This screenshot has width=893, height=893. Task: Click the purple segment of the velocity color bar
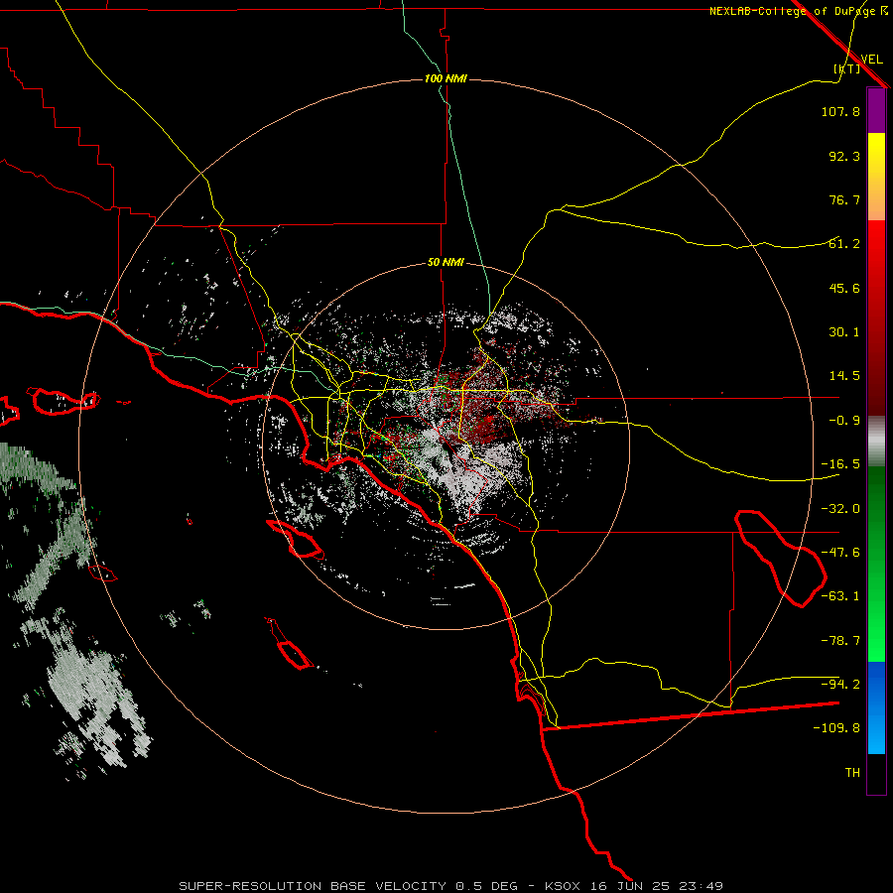pyautogui.click(x=876, y=110)
